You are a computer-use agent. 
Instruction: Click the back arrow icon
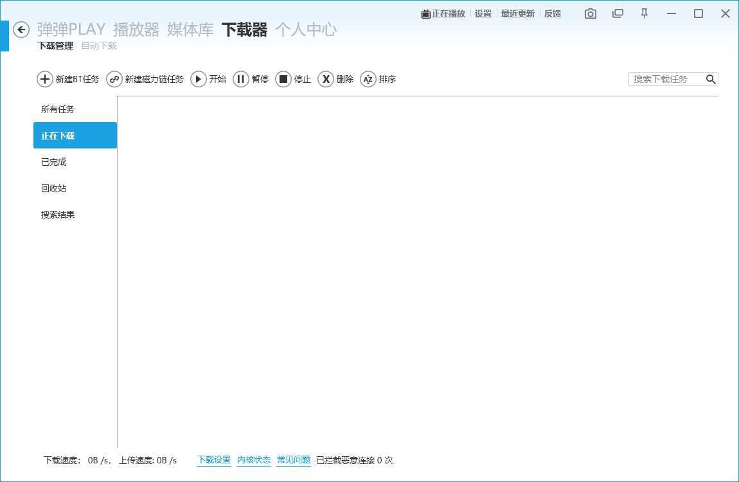(21, 30)
